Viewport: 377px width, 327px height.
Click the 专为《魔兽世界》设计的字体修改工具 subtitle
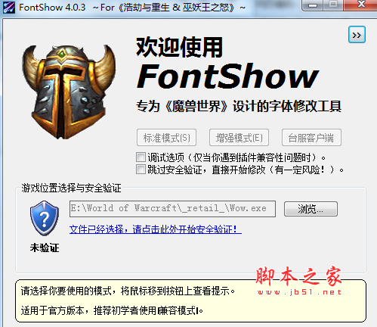tap(239, 106)
